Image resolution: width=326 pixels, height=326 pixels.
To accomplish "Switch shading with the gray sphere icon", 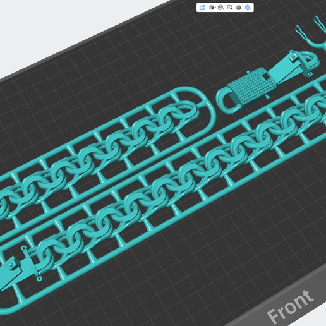I will (x=239, y=8).
